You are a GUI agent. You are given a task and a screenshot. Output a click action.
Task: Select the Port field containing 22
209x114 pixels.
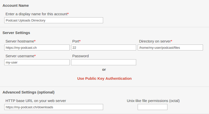pos(104,47)
